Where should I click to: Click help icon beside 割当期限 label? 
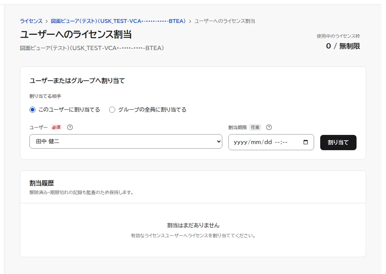[269, 127]
